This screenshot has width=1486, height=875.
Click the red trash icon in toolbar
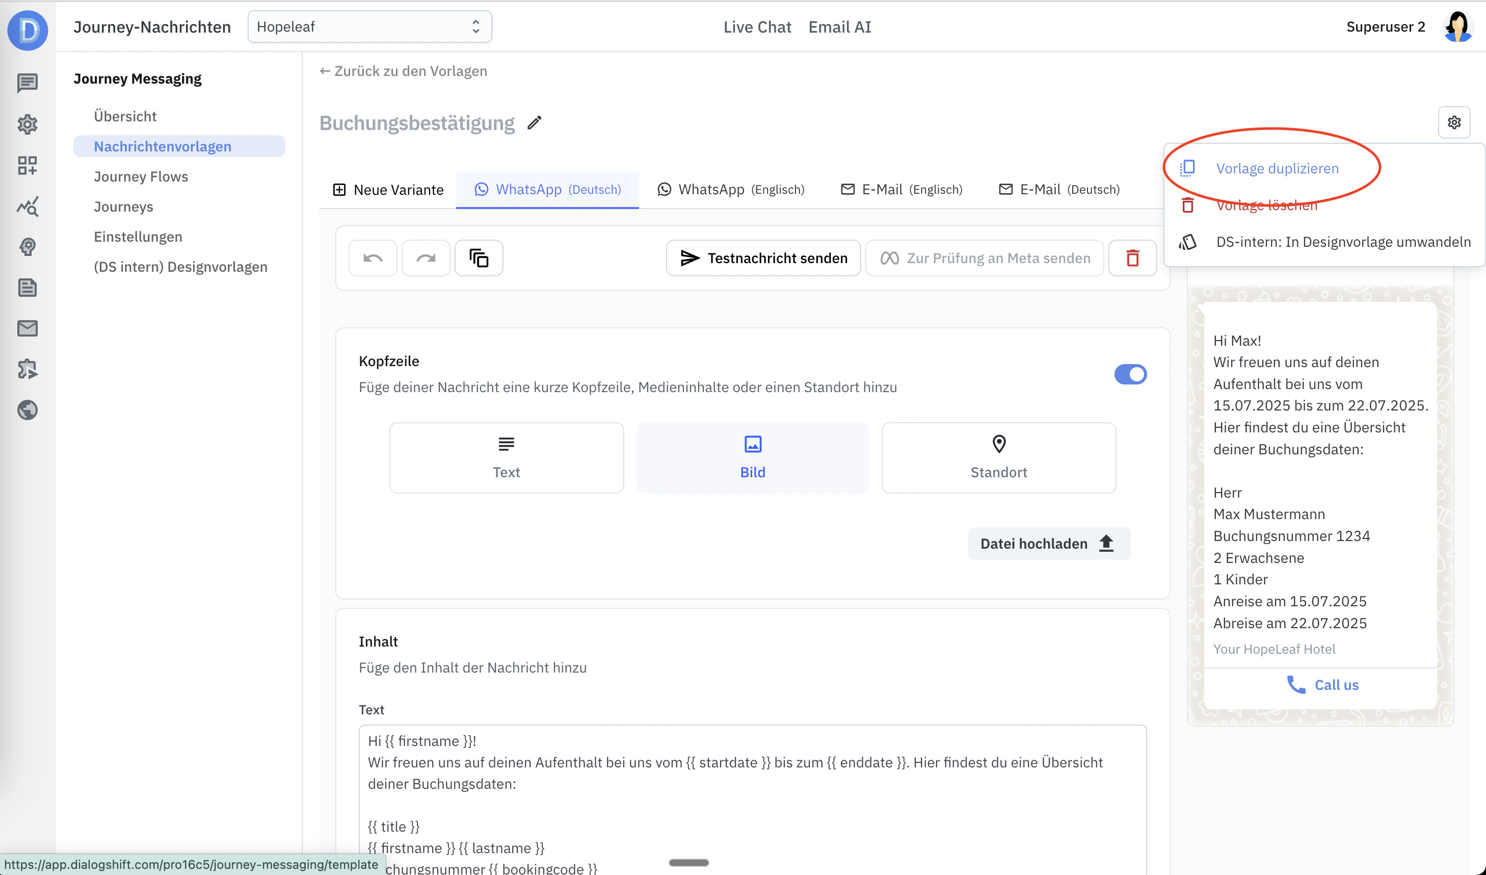coord(1132,258)
